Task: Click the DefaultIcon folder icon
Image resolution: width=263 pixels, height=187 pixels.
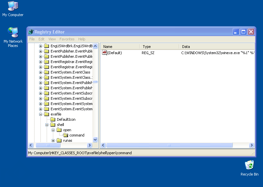Action: click(x=53, y=119)
